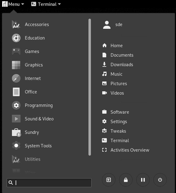Choose the Sundry briefcase icon
The image size is (176, 193).
(16, 132)
